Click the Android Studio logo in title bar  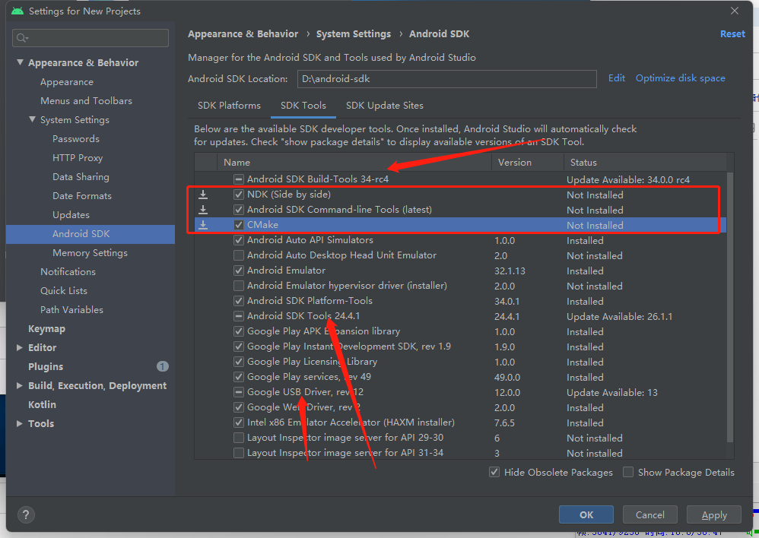17,11
